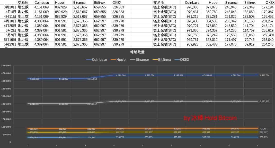Select the Coinbase legend entry in chart
The width and height of the screenshot is (275, 148).
[97, 60]
